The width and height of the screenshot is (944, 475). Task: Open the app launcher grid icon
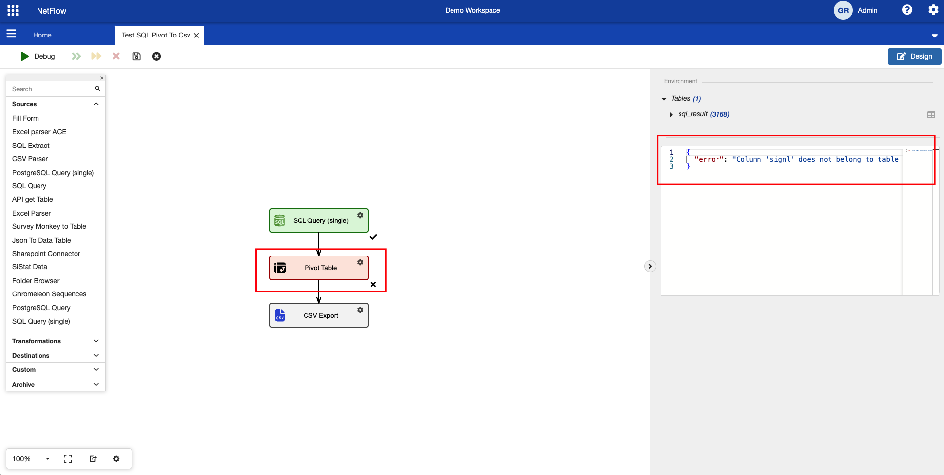pyautogui.click(x=13, y=10)
